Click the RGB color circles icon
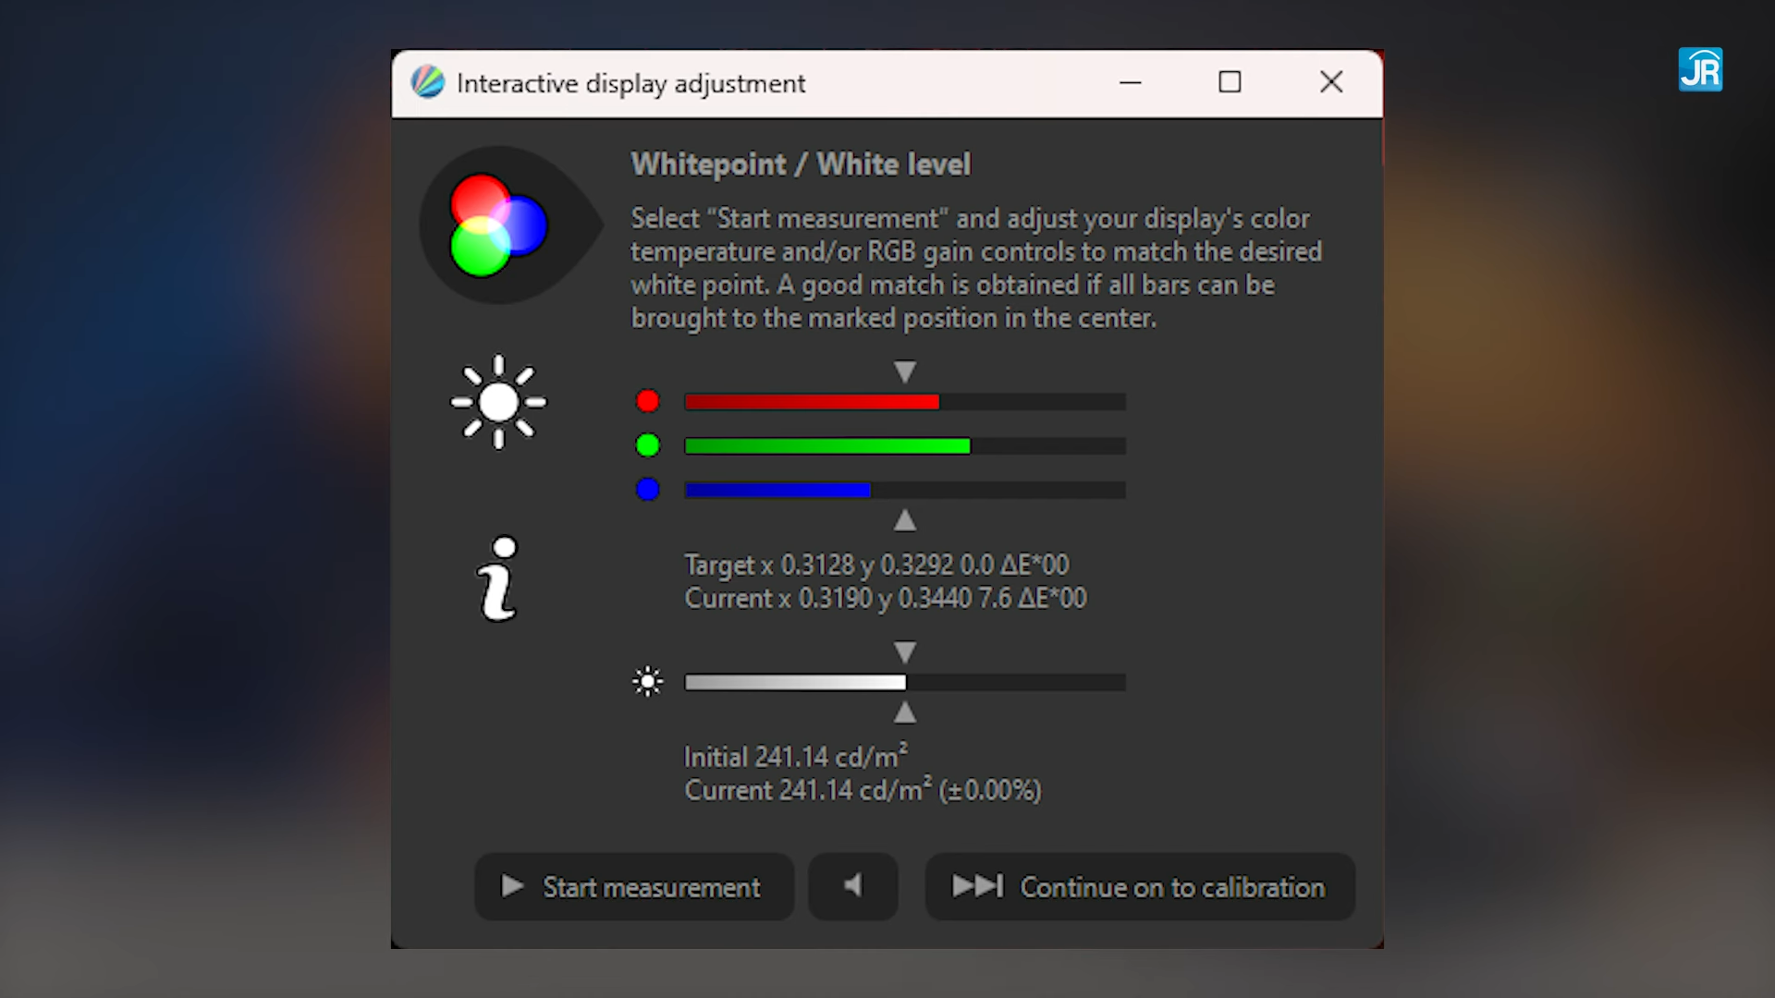This screenshot has height=998, width=1775. 499,225
